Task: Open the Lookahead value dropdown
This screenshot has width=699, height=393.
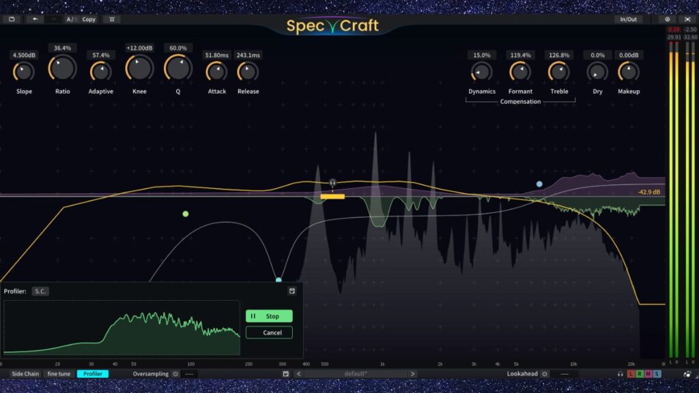Action: 564,374
